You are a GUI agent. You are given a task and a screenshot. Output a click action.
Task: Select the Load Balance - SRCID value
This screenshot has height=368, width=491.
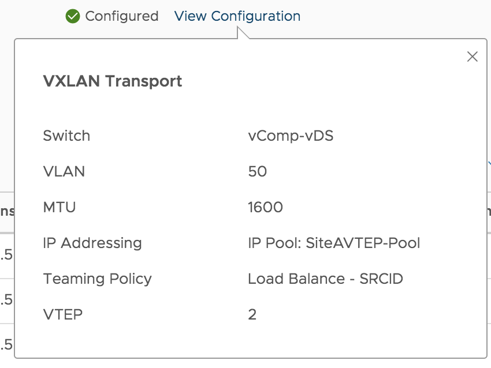click(x=325, y=279)
